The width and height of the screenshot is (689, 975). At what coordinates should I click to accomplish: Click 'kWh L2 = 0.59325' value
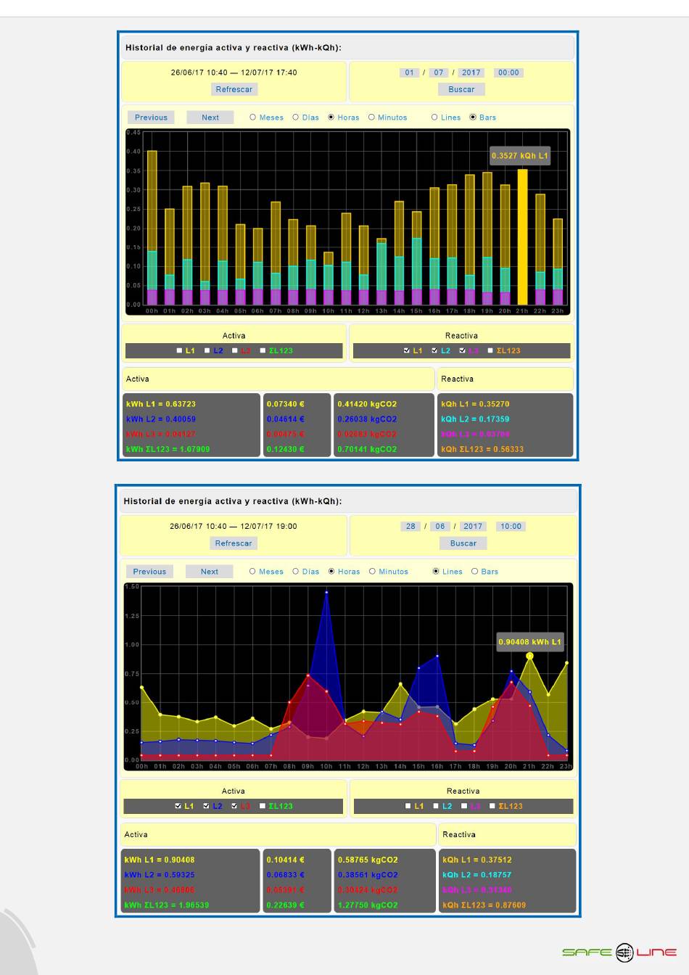click(160, 875)
